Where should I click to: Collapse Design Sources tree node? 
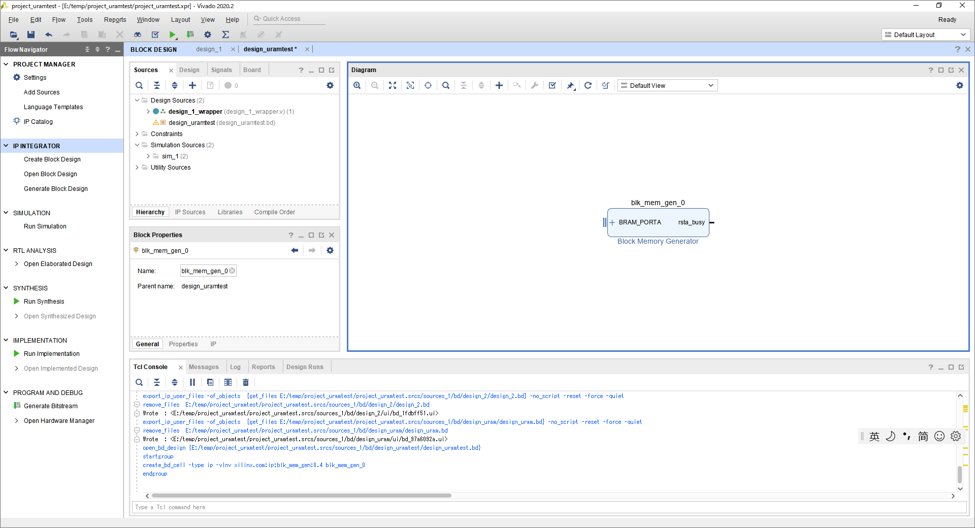(x=137, y=101)
